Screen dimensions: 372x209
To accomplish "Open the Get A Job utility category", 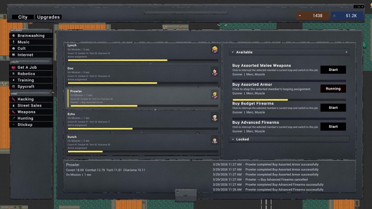I will 31,68.
